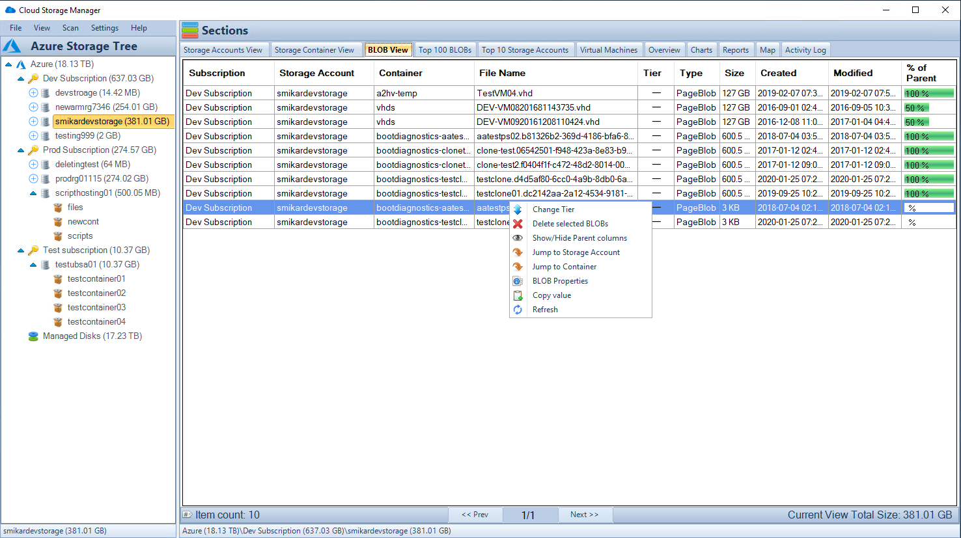Click the status bar icon next to Item count
Image resolution: width=961 pixels, height=538 pixels.
click(x=187, y=515)
